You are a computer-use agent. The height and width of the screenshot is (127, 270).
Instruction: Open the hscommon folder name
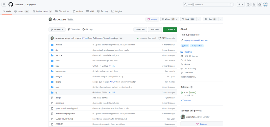coord(60,71)
